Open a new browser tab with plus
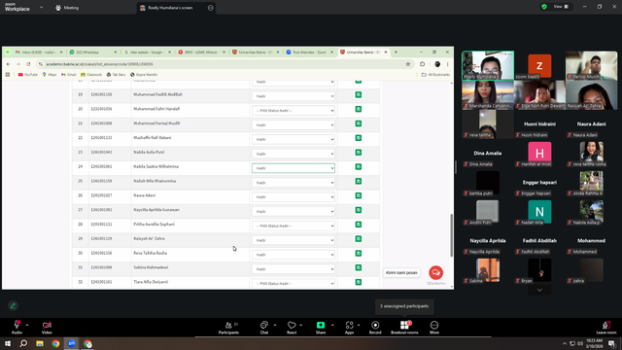This screenshot has width=622, height=350. click(396, 52)
